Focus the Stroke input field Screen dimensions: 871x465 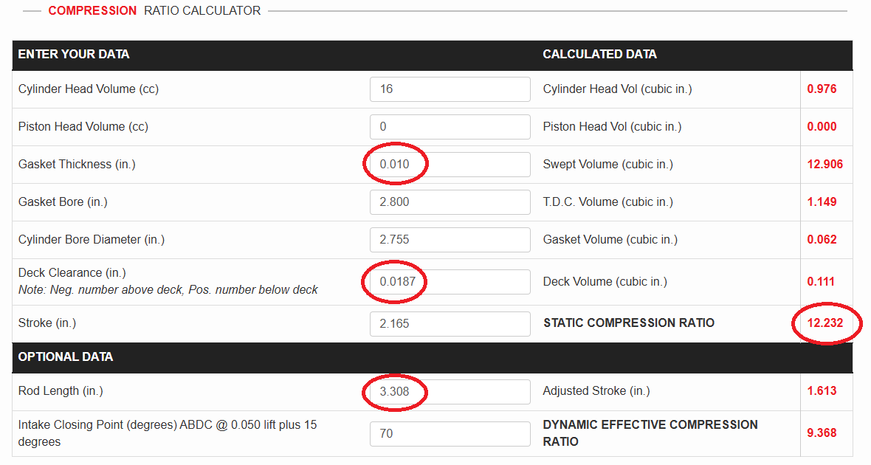[450, 324]
